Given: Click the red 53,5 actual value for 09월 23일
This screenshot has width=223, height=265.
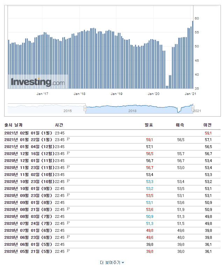Looking at the screenshot, I should coord(150,196).
